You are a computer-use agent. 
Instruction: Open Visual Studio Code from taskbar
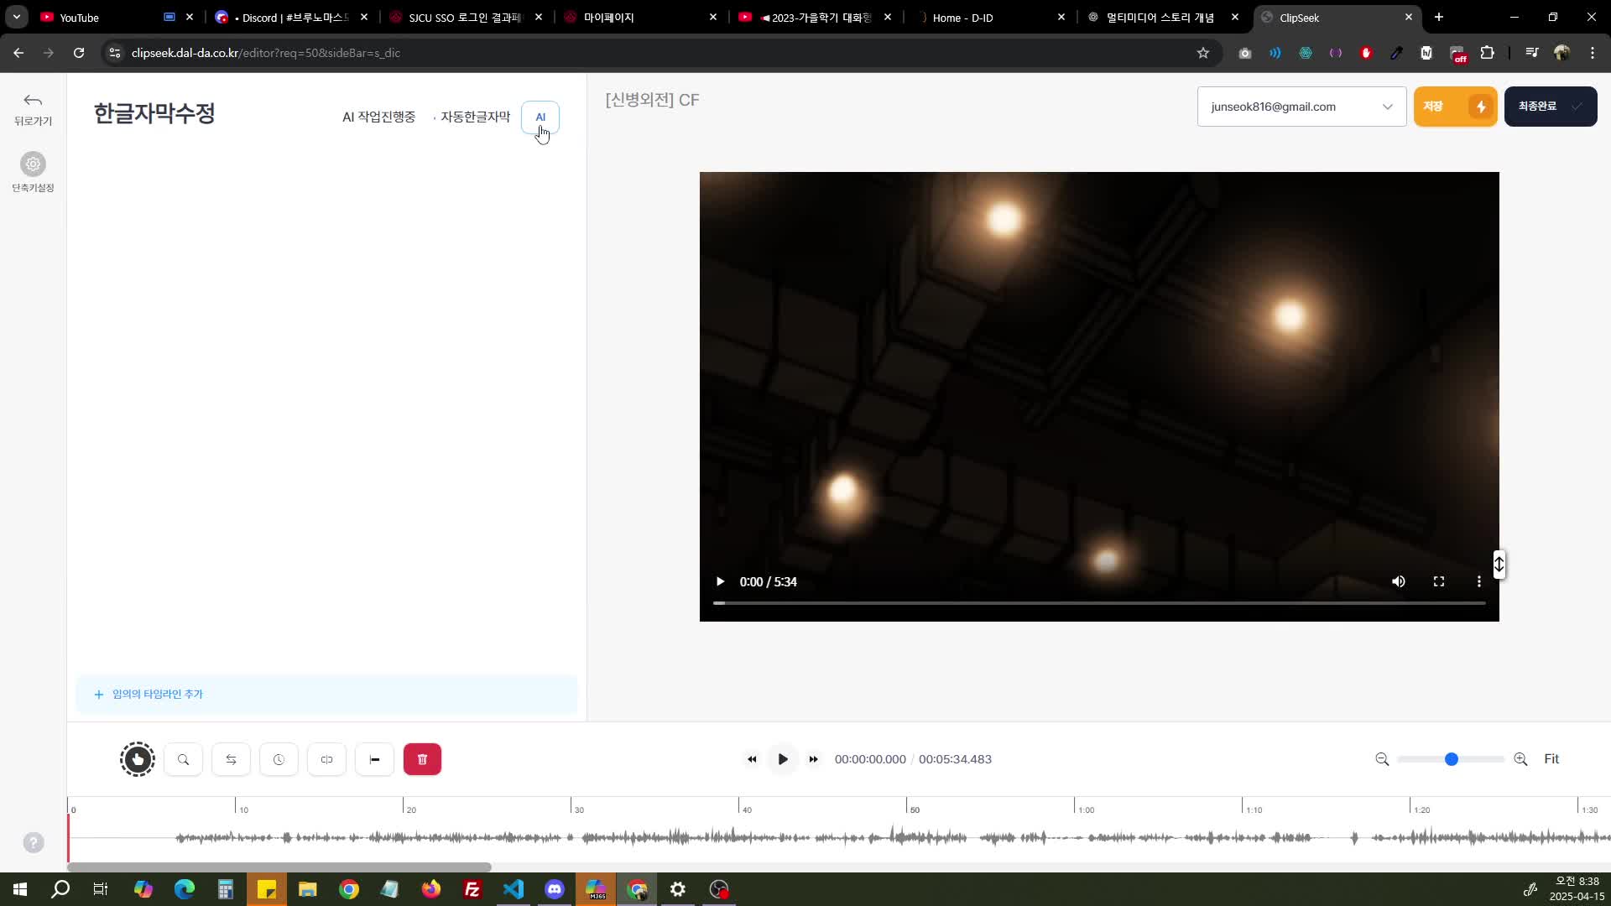coord(514,890)
